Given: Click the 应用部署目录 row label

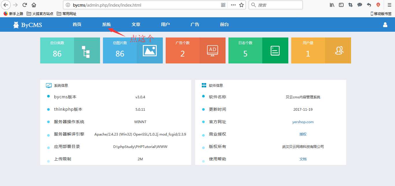Looking at the screenshot, I should [67, 147].
